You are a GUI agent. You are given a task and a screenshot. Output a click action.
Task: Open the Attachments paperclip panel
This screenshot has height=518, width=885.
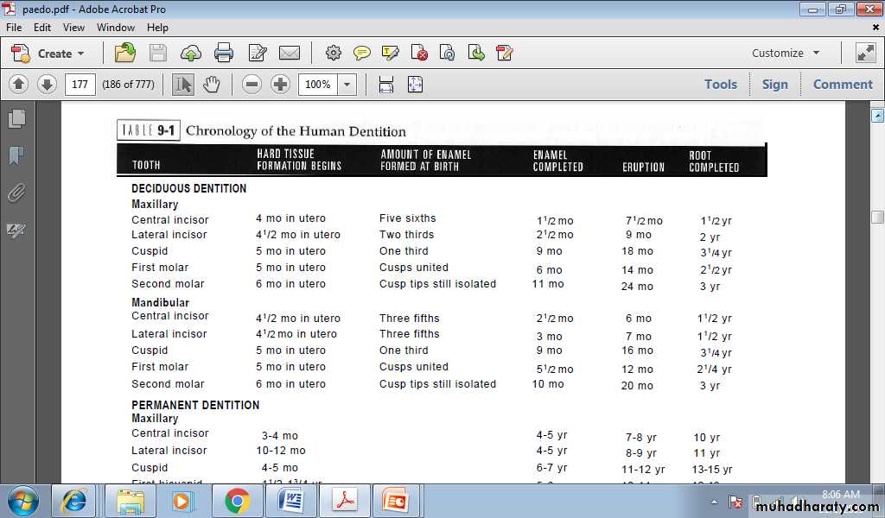(16, 193)
